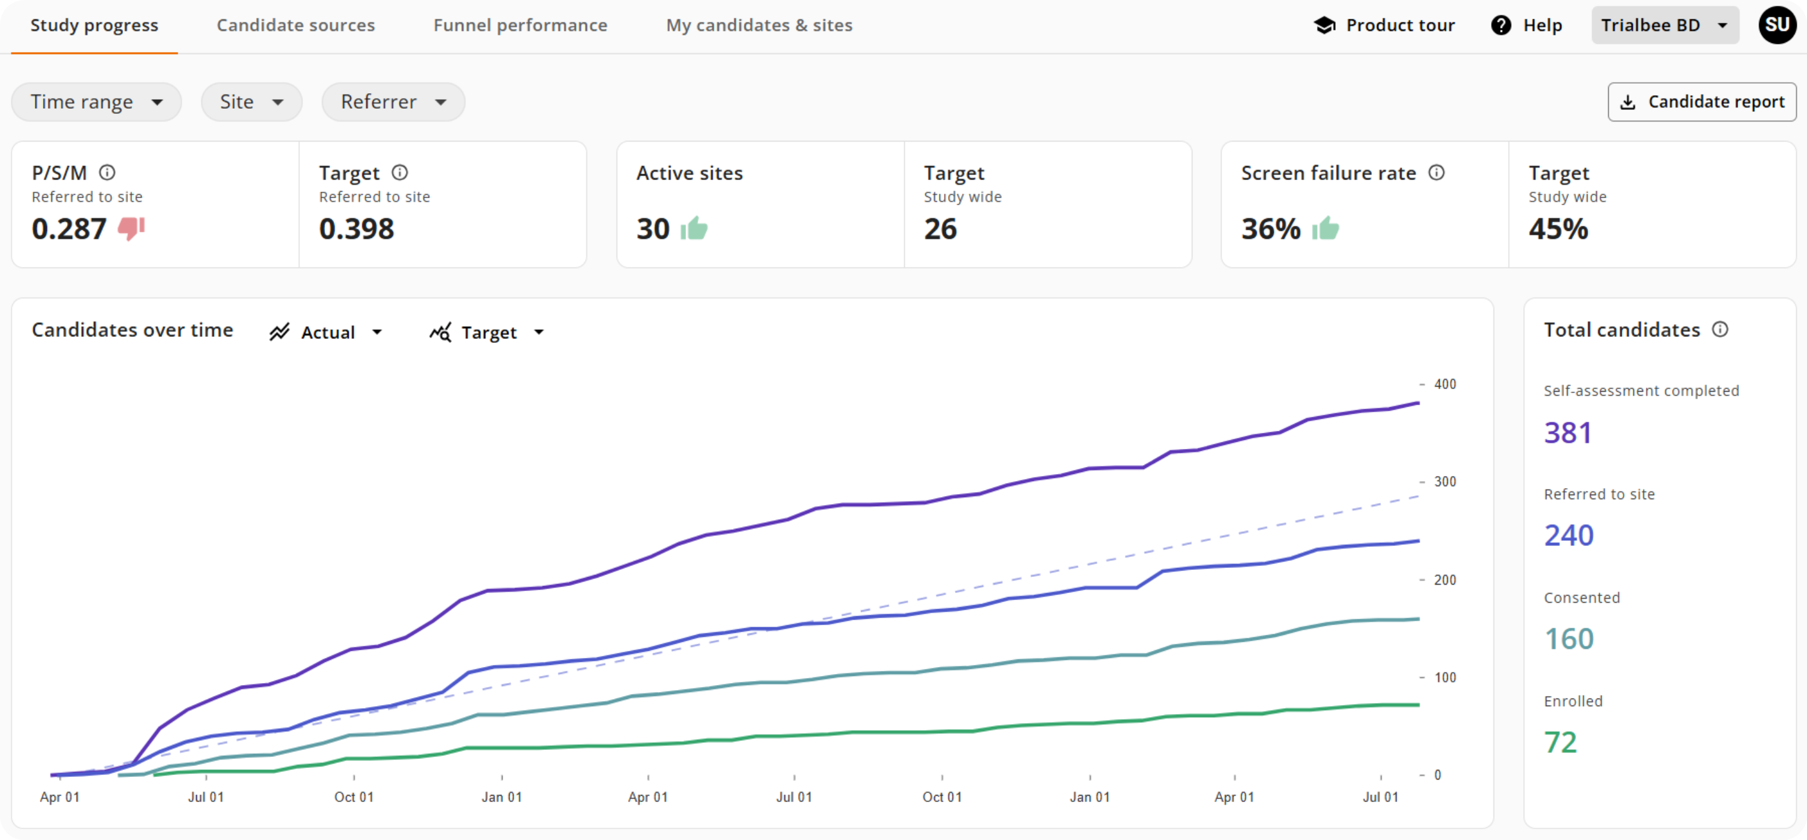The image size is (1807, 840).
Task: Click the Jan 01 tick on the chart axis
Action: tap(501, 796)
